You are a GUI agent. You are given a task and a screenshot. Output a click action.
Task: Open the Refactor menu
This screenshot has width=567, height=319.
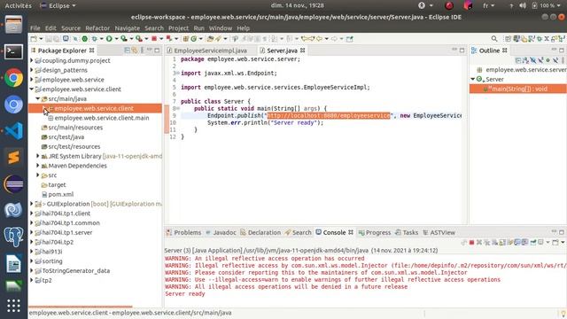coord(97,27)
